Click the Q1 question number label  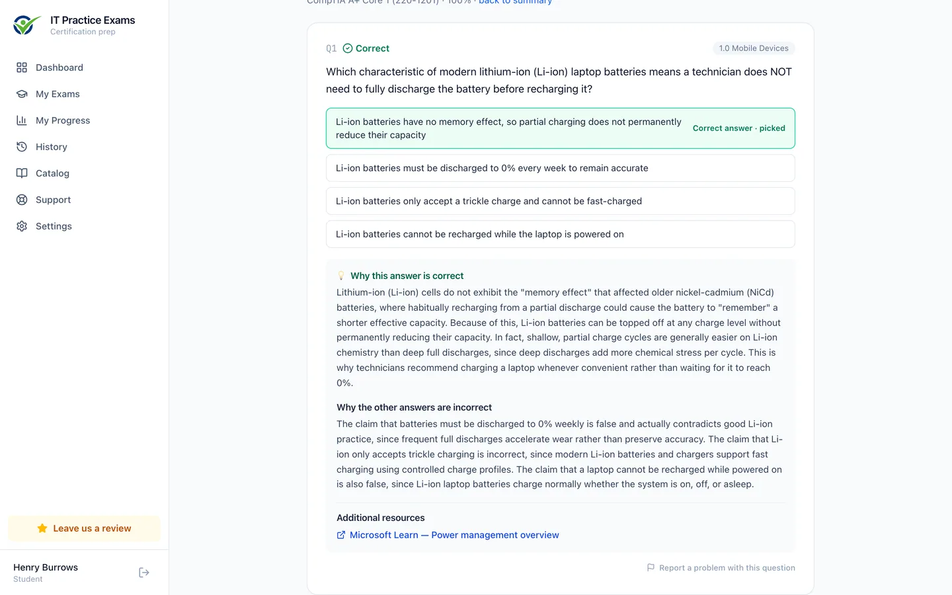pyautogui.click(x=331, y=48)
